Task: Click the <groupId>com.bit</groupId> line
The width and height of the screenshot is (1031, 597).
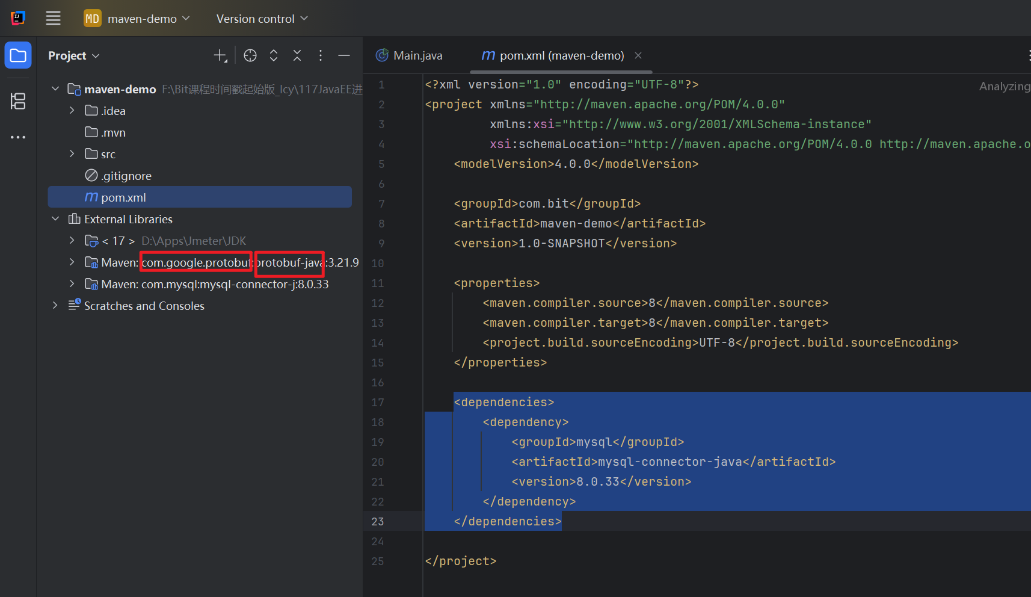Action: tap(547, 203)
